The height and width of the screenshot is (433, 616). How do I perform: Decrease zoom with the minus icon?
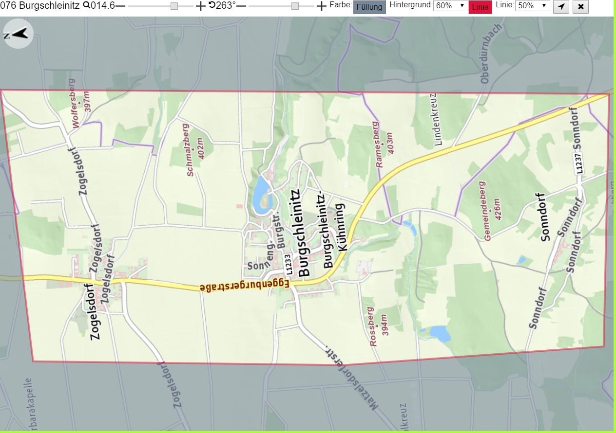click(120, 6)
